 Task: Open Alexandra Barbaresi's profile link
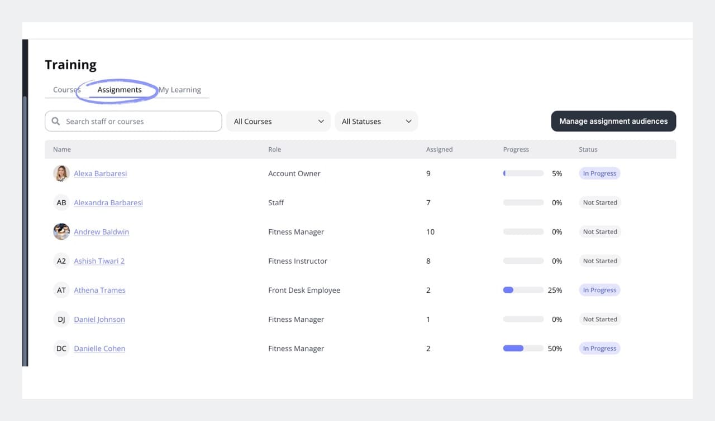pos(108,202)
